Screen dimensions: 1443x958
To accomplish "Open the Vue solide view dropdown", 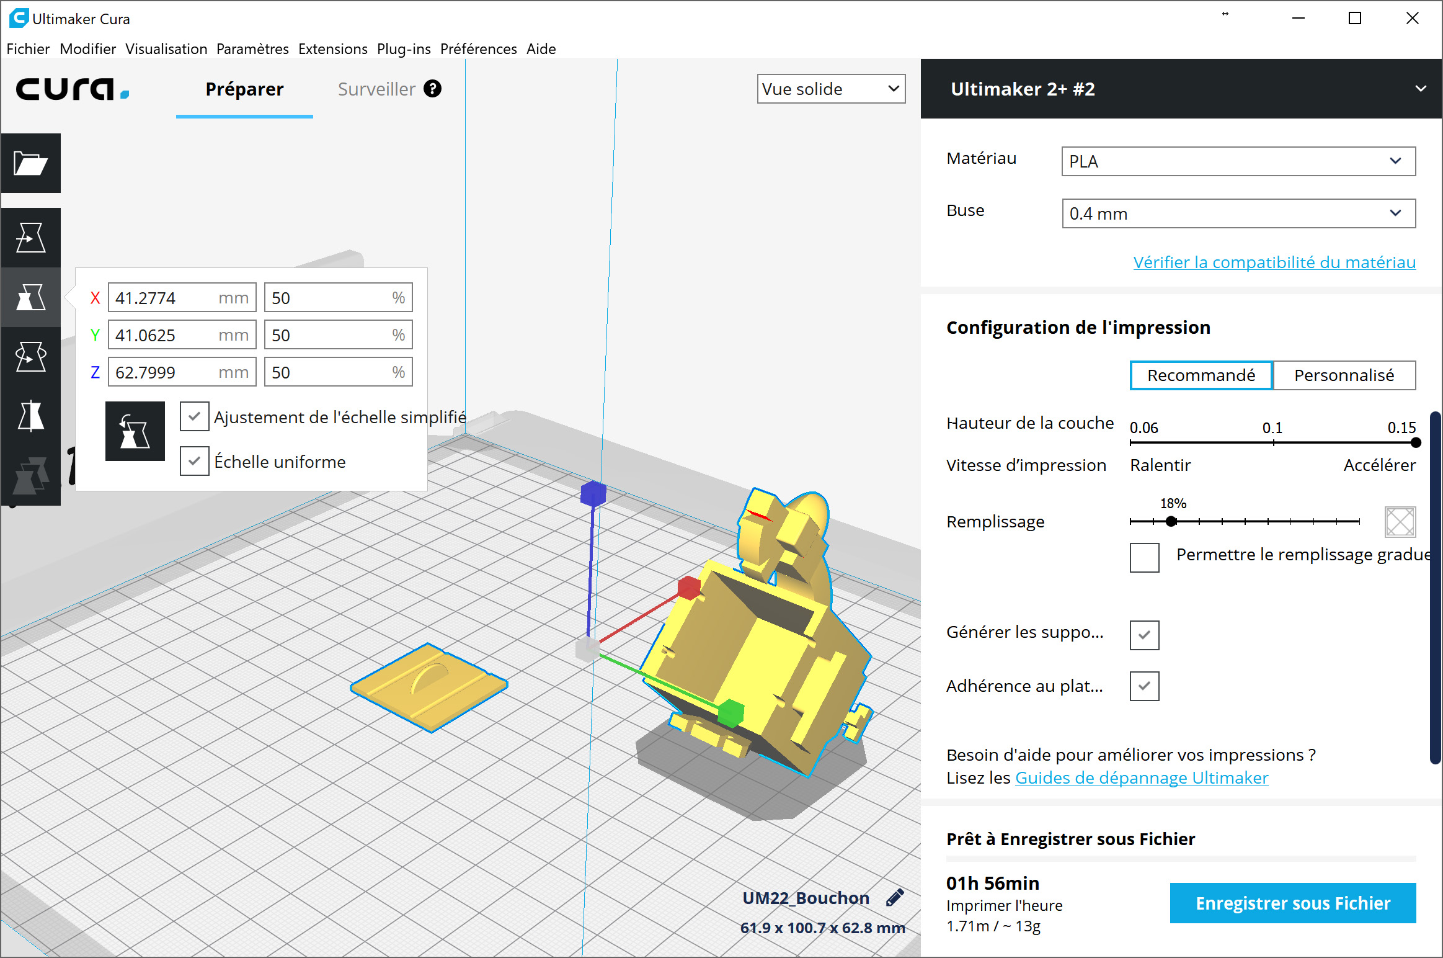I will (x=831, y=89).
